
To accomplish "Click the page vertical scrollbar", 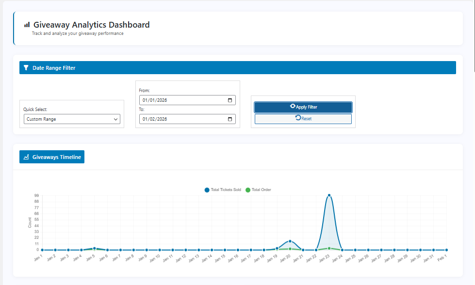I will [x=474, y=36].
